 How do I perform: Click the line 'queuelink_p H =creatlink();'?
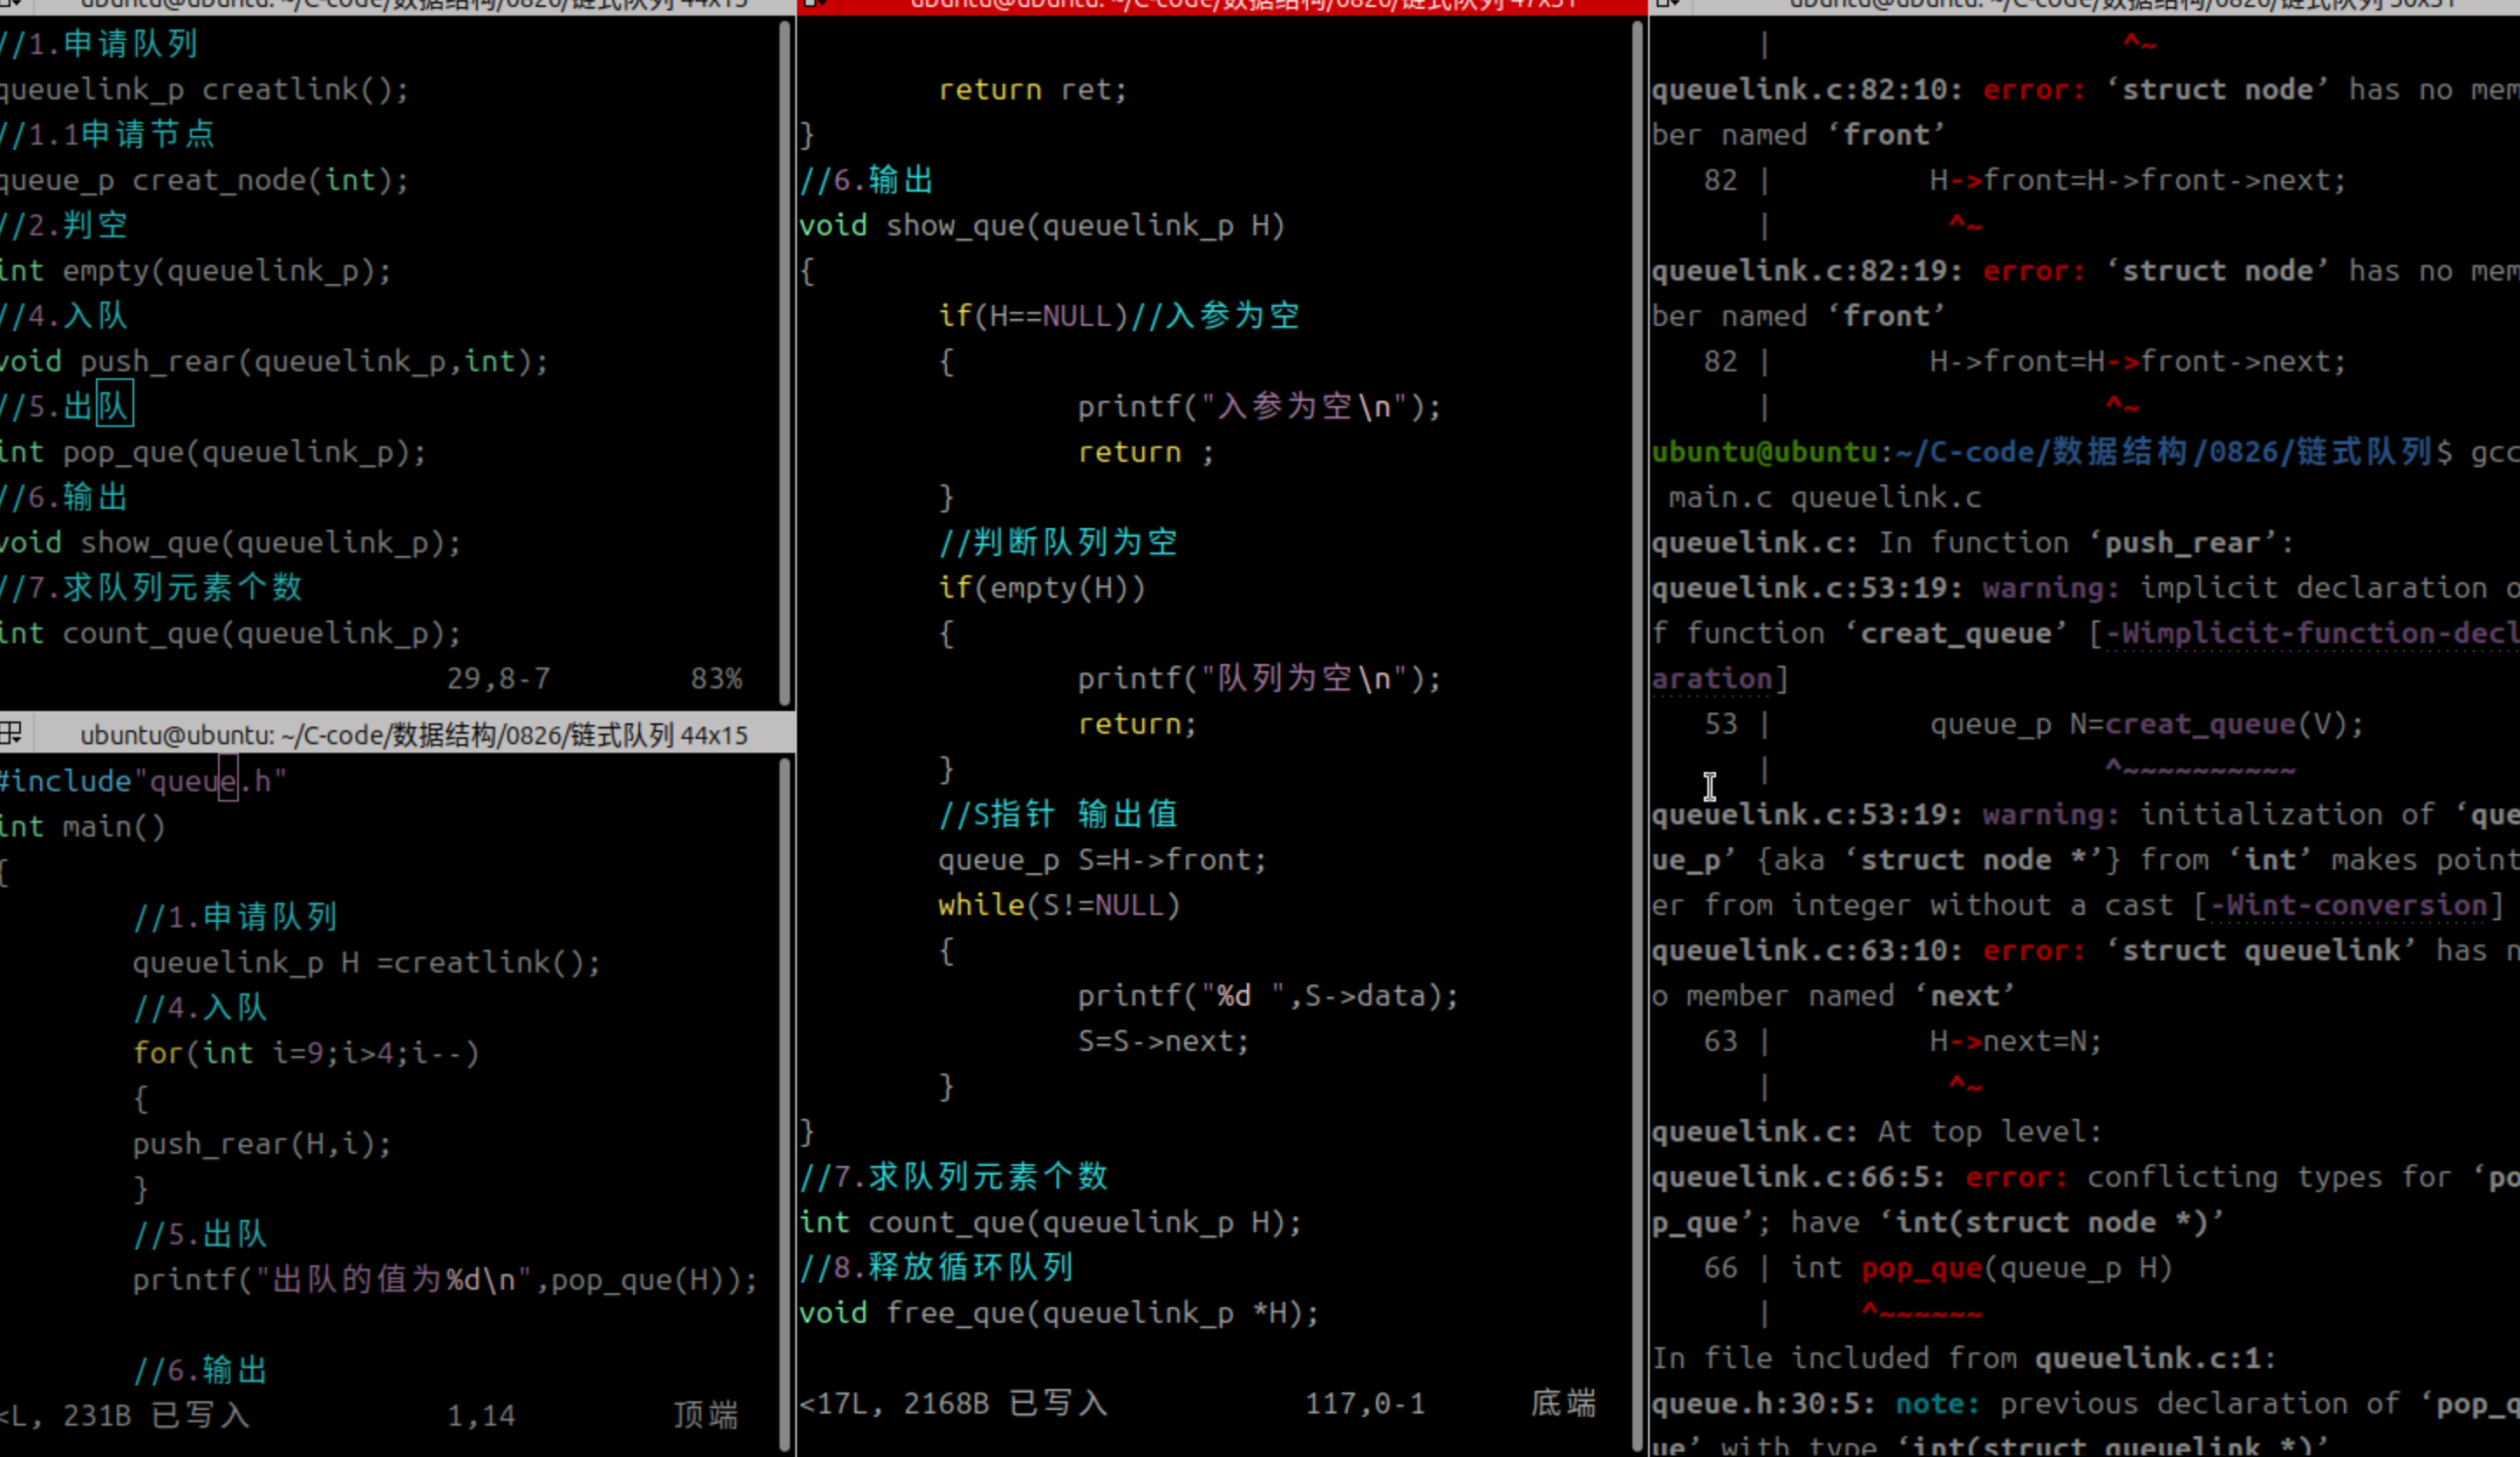tap(366, 962)
